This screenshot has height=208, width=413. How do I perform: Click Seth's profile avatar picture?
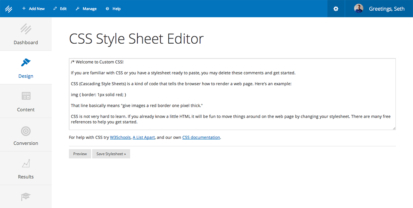(x=359, y=9)
